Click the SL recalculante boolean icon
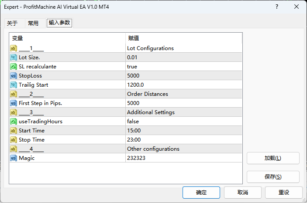The height and width of the screenshot is (203, 307). tap(14, 67)
